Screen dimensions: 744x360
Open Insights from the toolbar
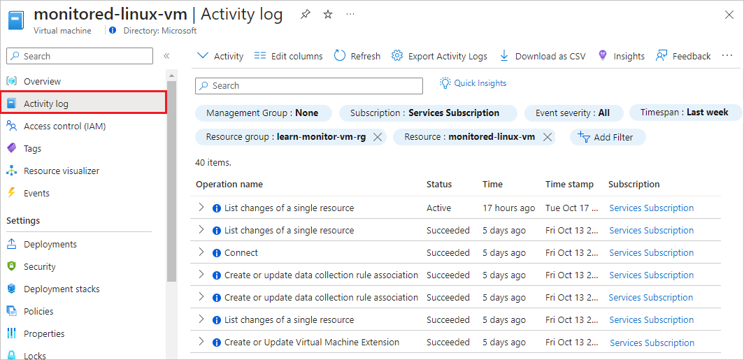[x=621, y=56]
